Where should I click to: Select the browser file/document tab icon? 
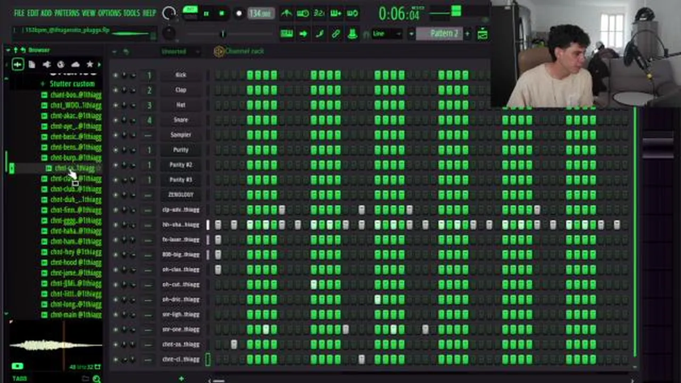pyautogui.click(x=32, y=64)
